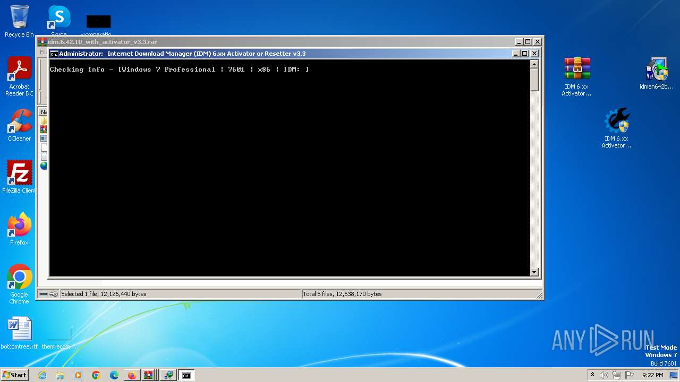Viewport: 680px width, 382px height.
Task: Open the Action Center flag icon
Action: click(x=630, y=375)
